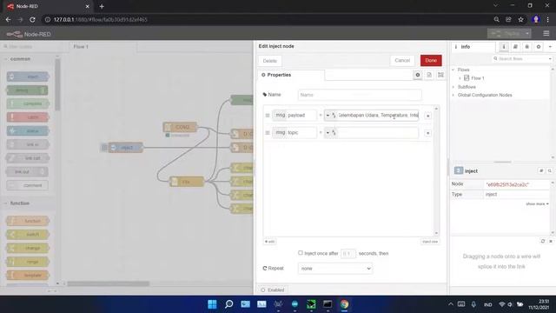Expand the Flow 1 tree item
Screen dimensions: 556x313
460,78
